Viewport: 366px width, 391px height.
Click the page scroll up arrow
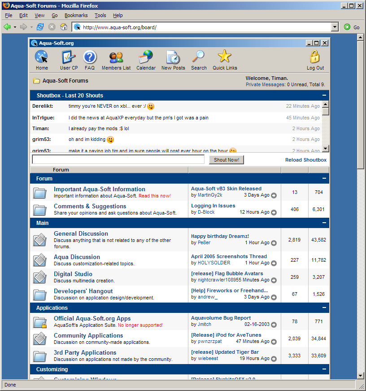(x=360, y=37)
